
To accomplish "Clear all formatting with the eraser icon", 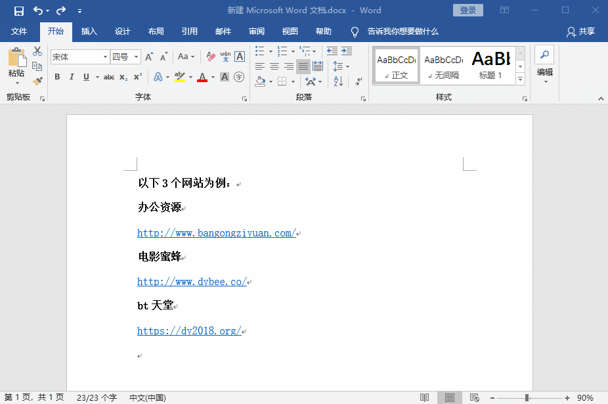I will [x=211, y=56].
